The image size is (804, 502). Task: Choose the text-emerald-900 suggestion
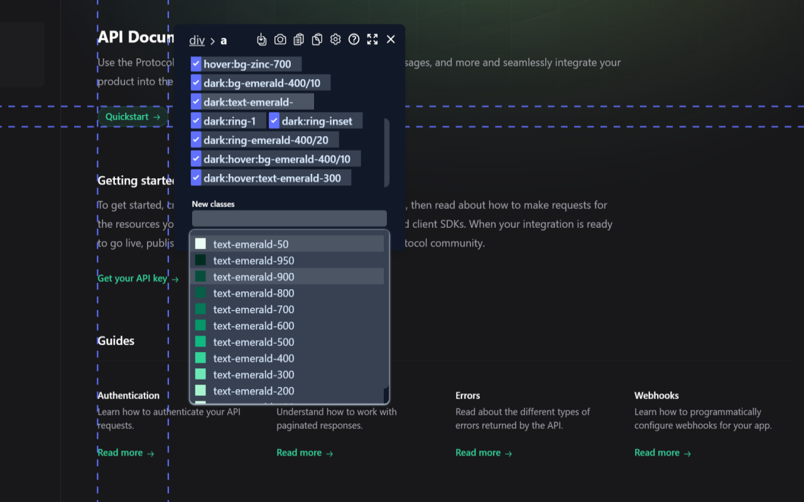coord(287,277)
